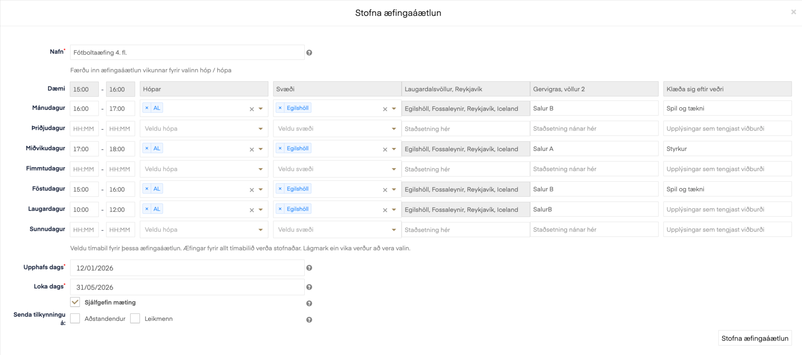
Task: Close the Stofna æfingaáætlun dialog
Action: pos(793,12)
